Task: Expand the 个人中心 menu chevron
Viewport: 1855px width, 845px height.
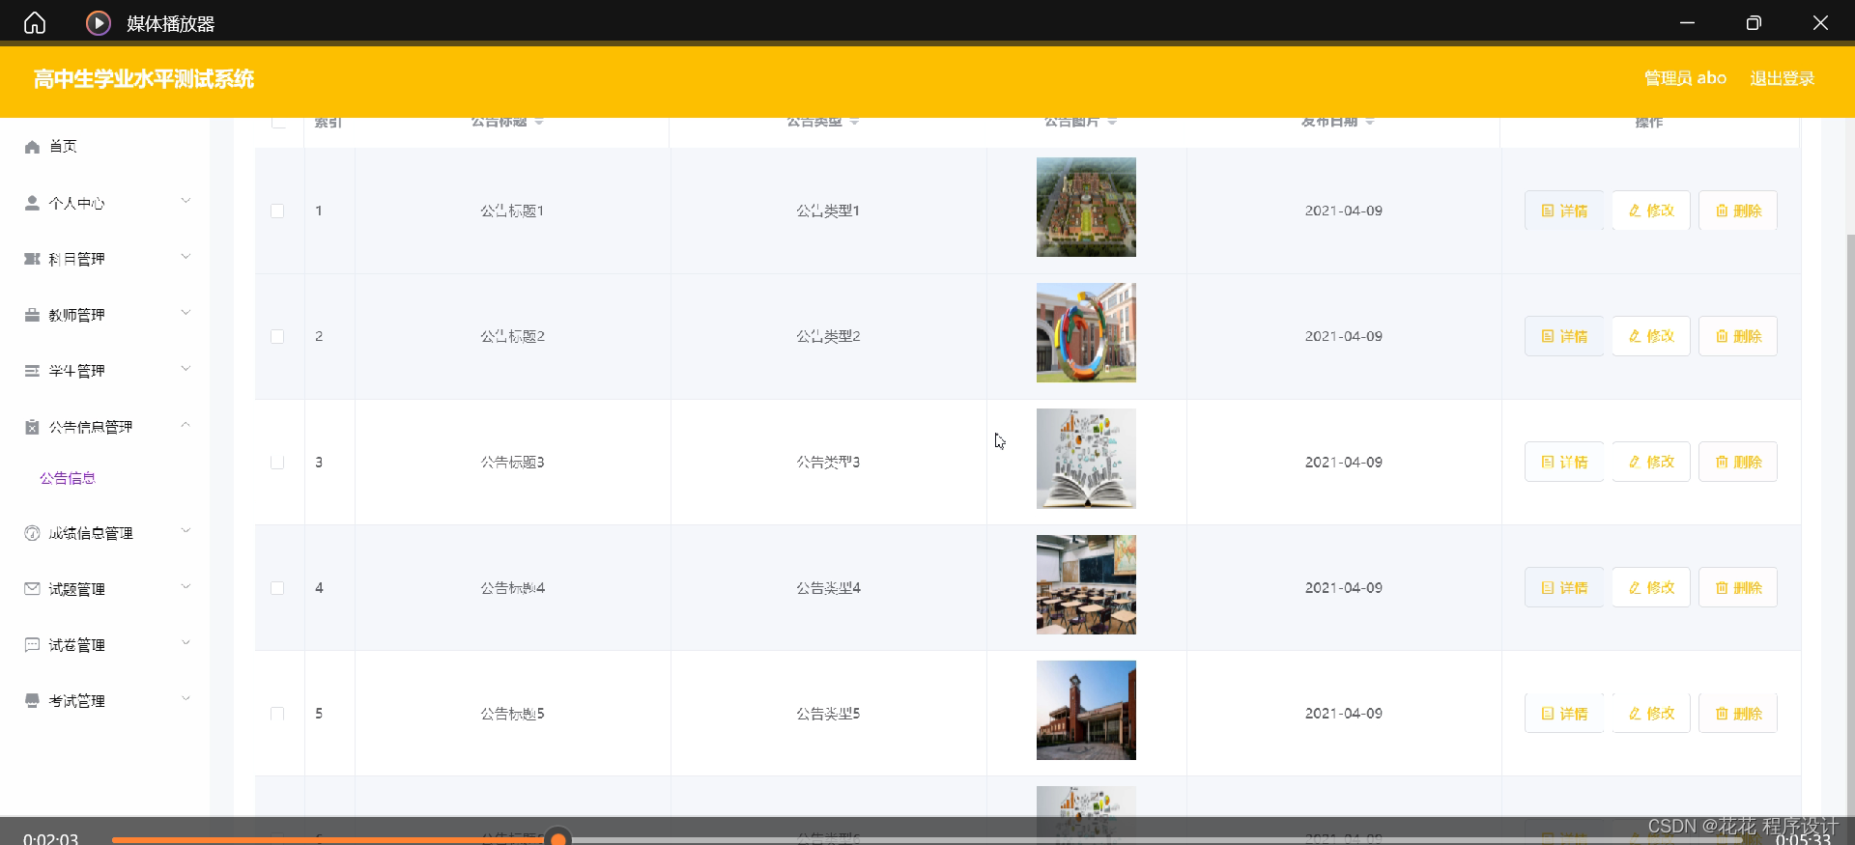Action: tap(185, 201)
